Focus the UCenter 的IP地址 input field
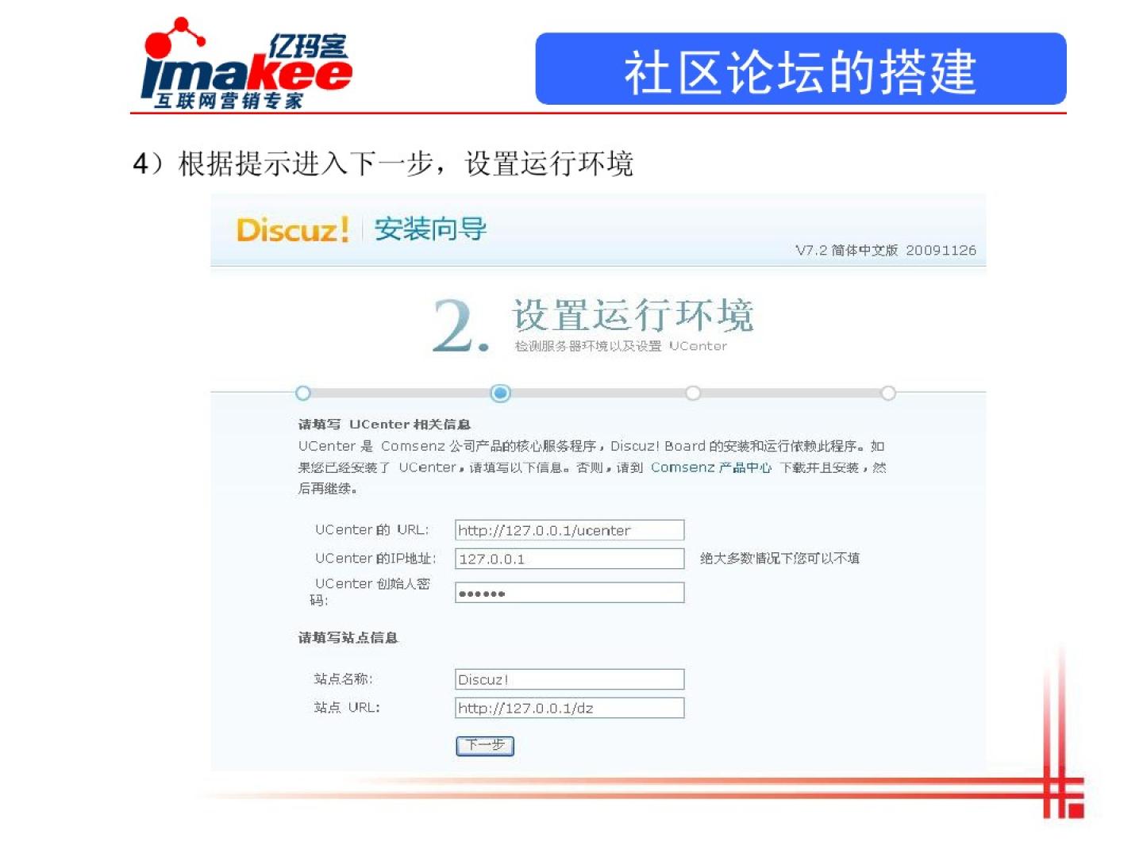The height and width of the screenshot is (857, 1143). coord(569,559)
